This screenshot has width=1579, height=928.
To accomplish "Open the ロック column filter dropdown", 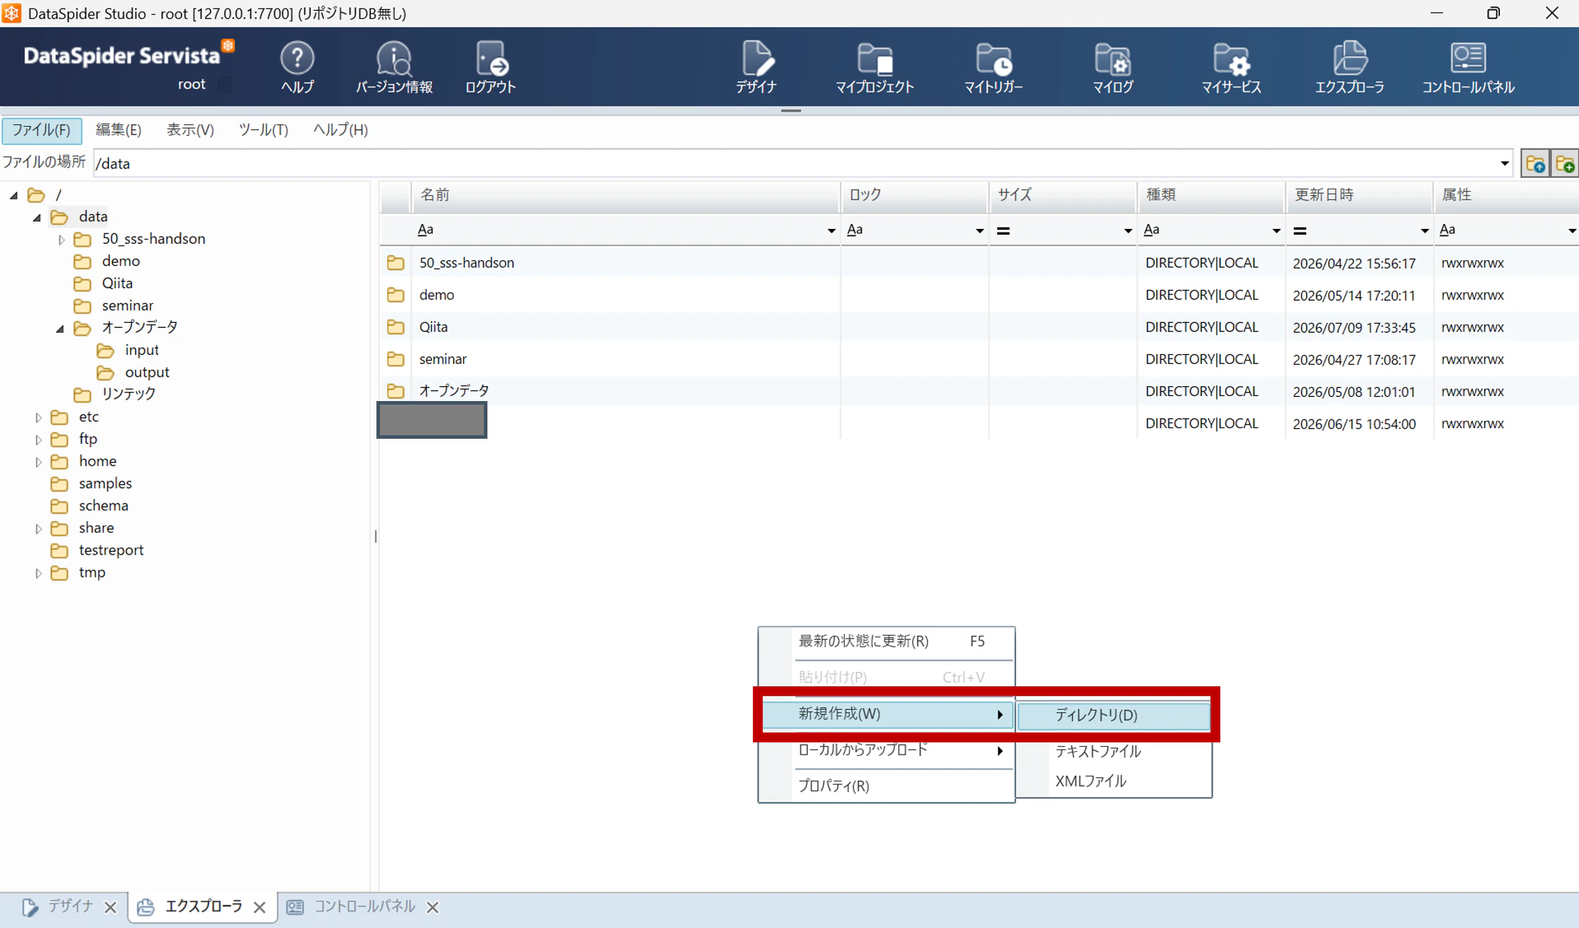I will tap(979, 230).
